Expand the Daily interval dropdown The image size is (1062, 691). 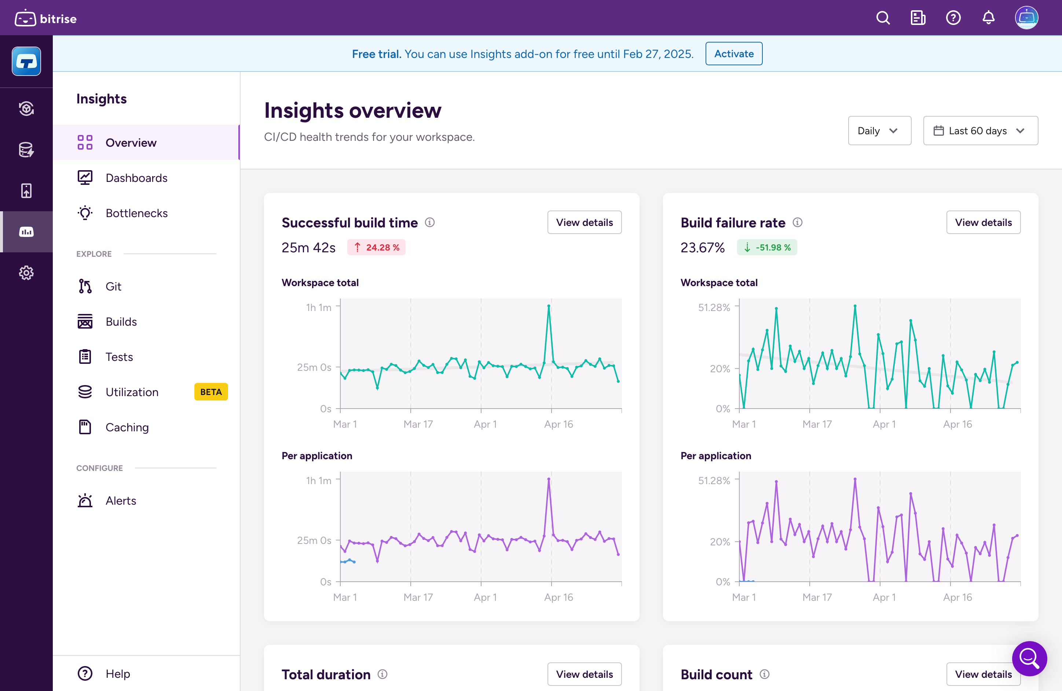879,131
